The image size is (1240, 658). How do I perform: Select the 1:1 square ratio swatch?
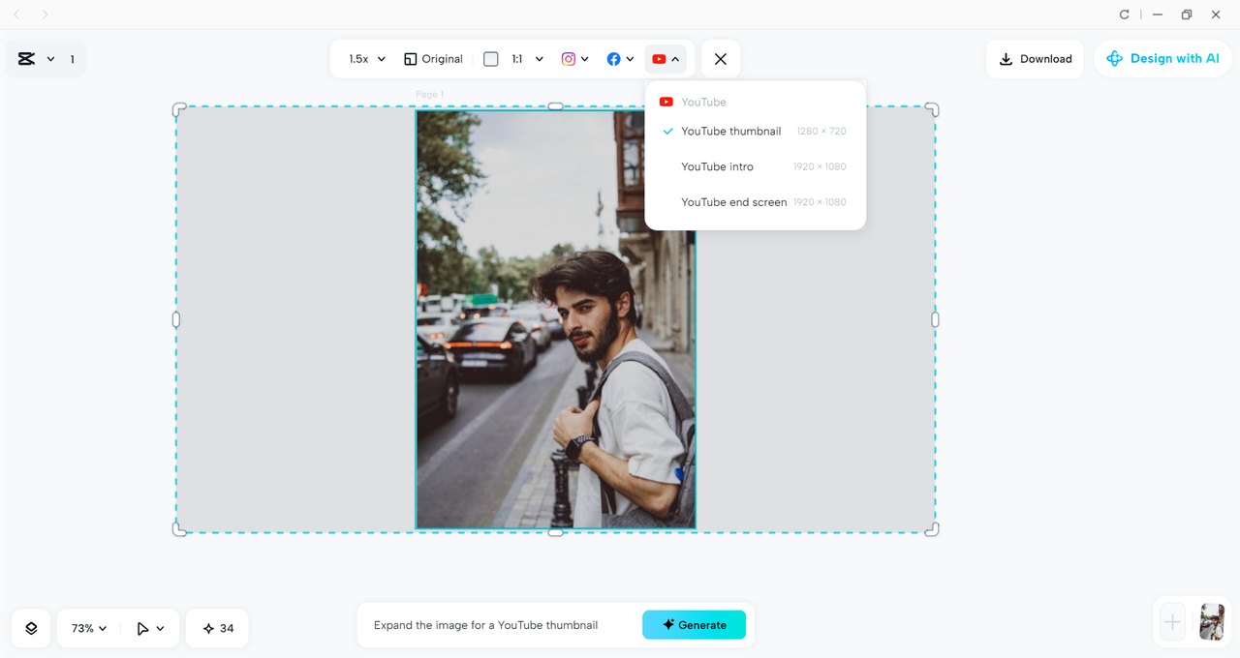point(490,58)
